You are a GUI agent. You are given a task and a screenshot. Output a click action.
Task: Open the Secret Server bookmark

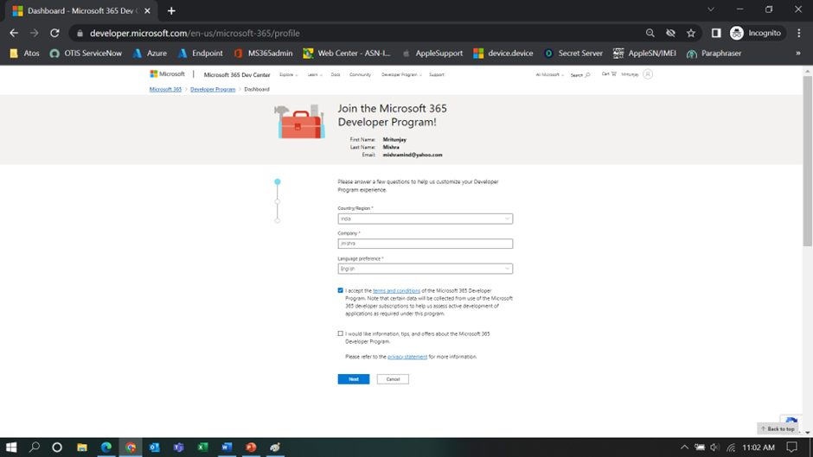[x=573, y=54]
